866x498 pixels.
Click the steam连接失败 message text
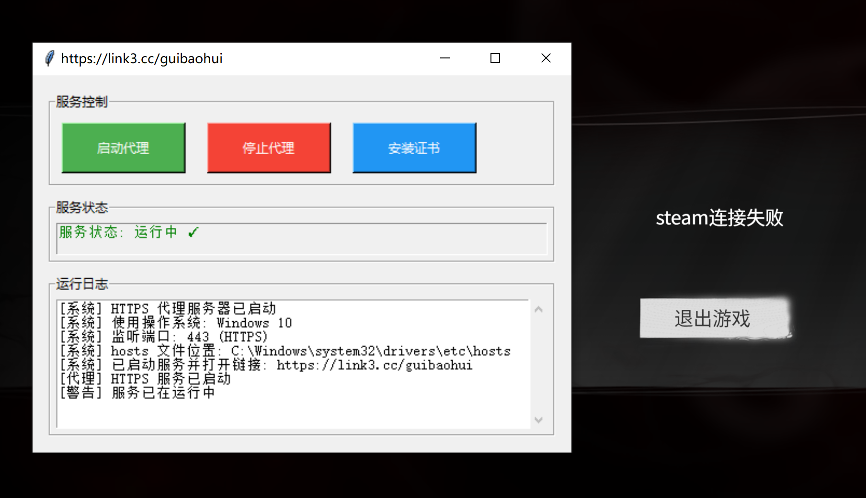[719, 218]
